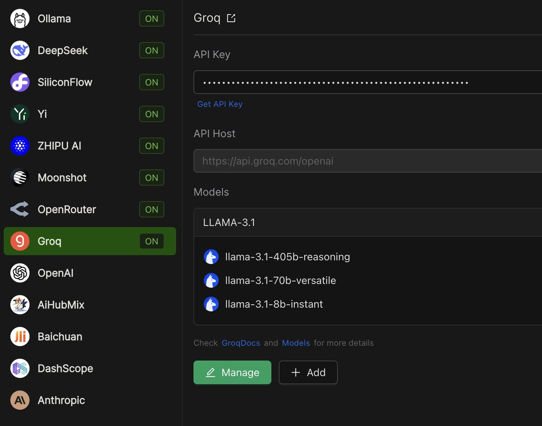The image size is (542, 426).
Task: Toggle the Ollama ON badge
Action: [152, 19]
